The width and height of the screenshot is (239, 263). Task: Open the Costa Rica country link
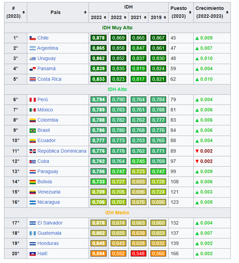pyautogui.click(x=49, y=79)
